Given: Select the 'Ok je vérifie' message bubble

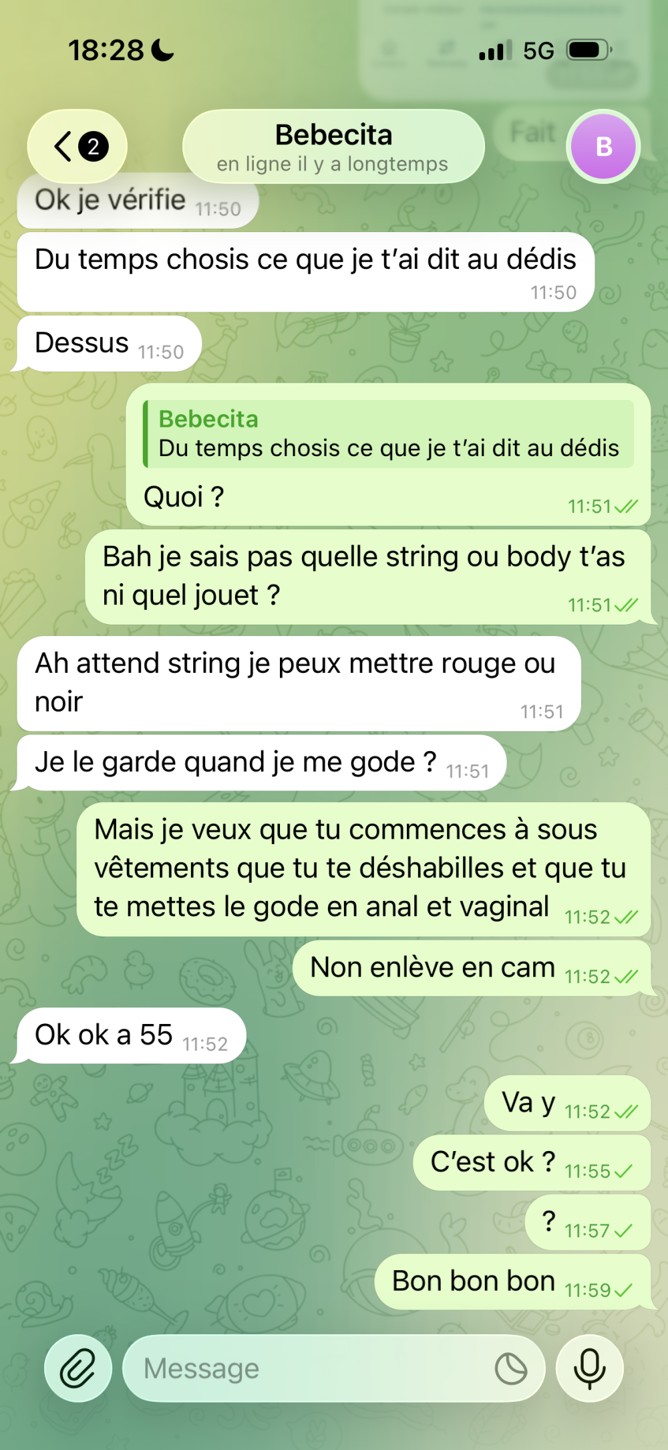Looking at the screenshot, I should coord(138,201).
